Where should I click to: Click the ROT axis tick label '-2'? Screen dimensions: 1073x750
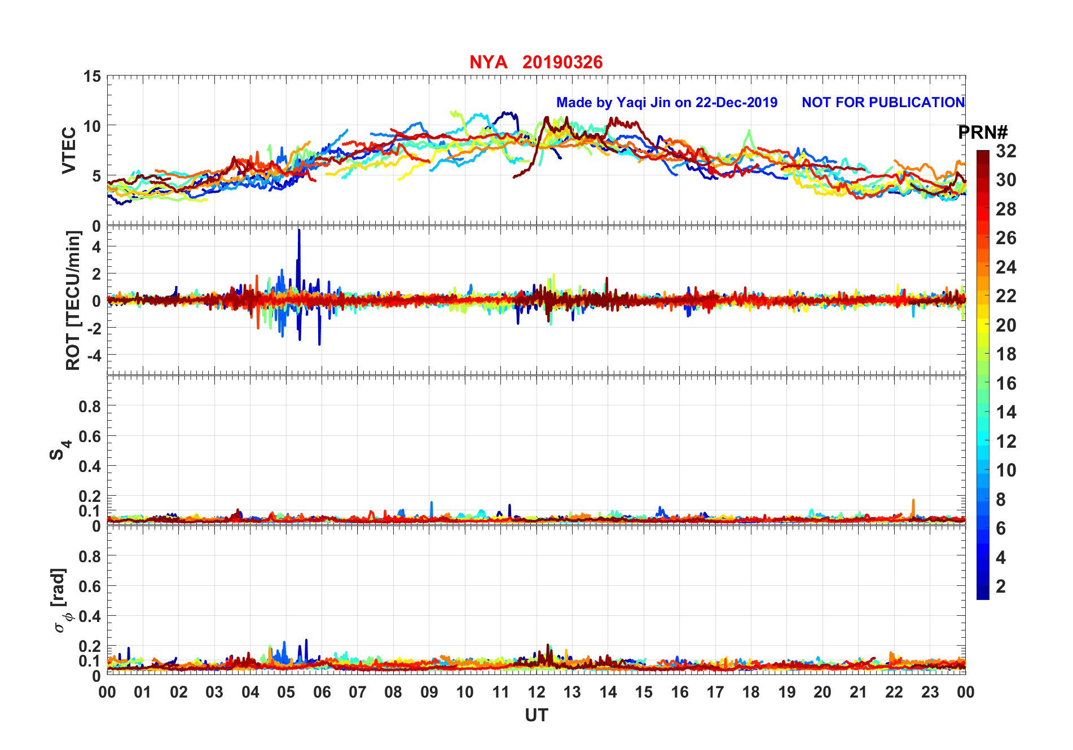pos(93,328)
